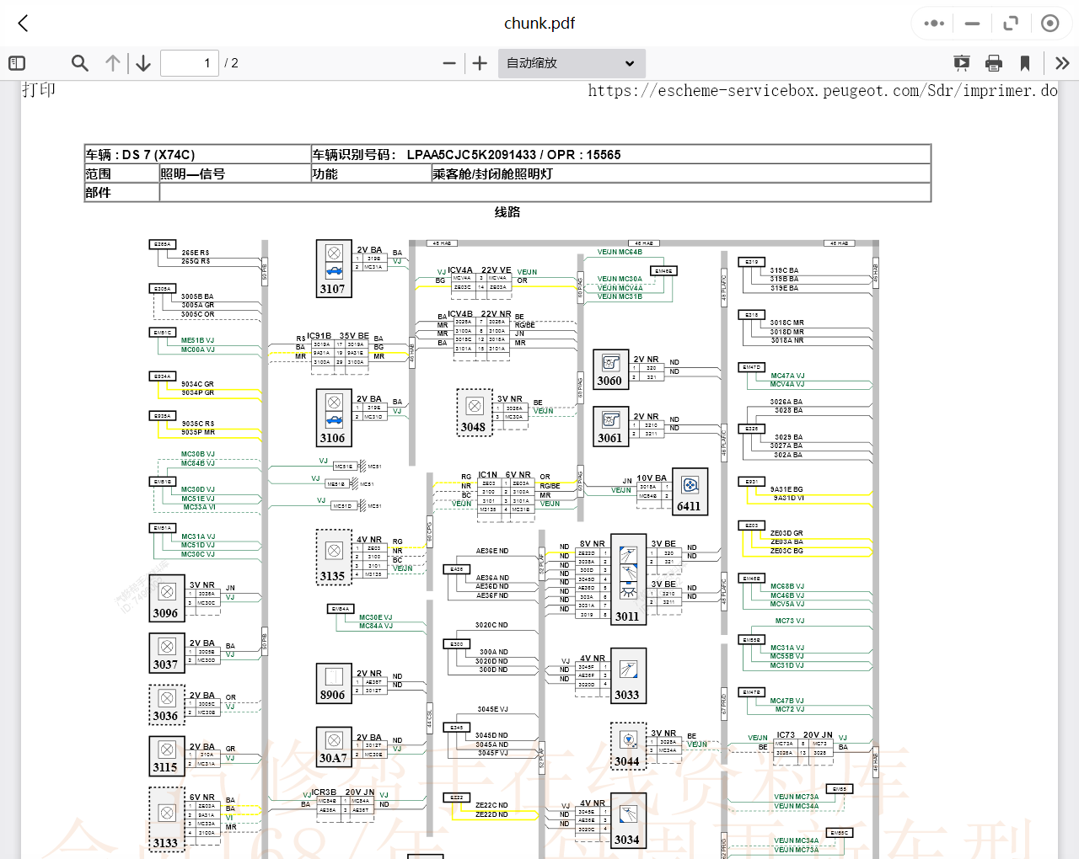Minimize the mini-program window
1079x859 pixels.
pos(972,24)
